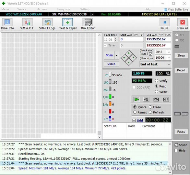Click the blue Err block indicator
Image resolution: width=190 pixels, height=175 pixels.
110,118
